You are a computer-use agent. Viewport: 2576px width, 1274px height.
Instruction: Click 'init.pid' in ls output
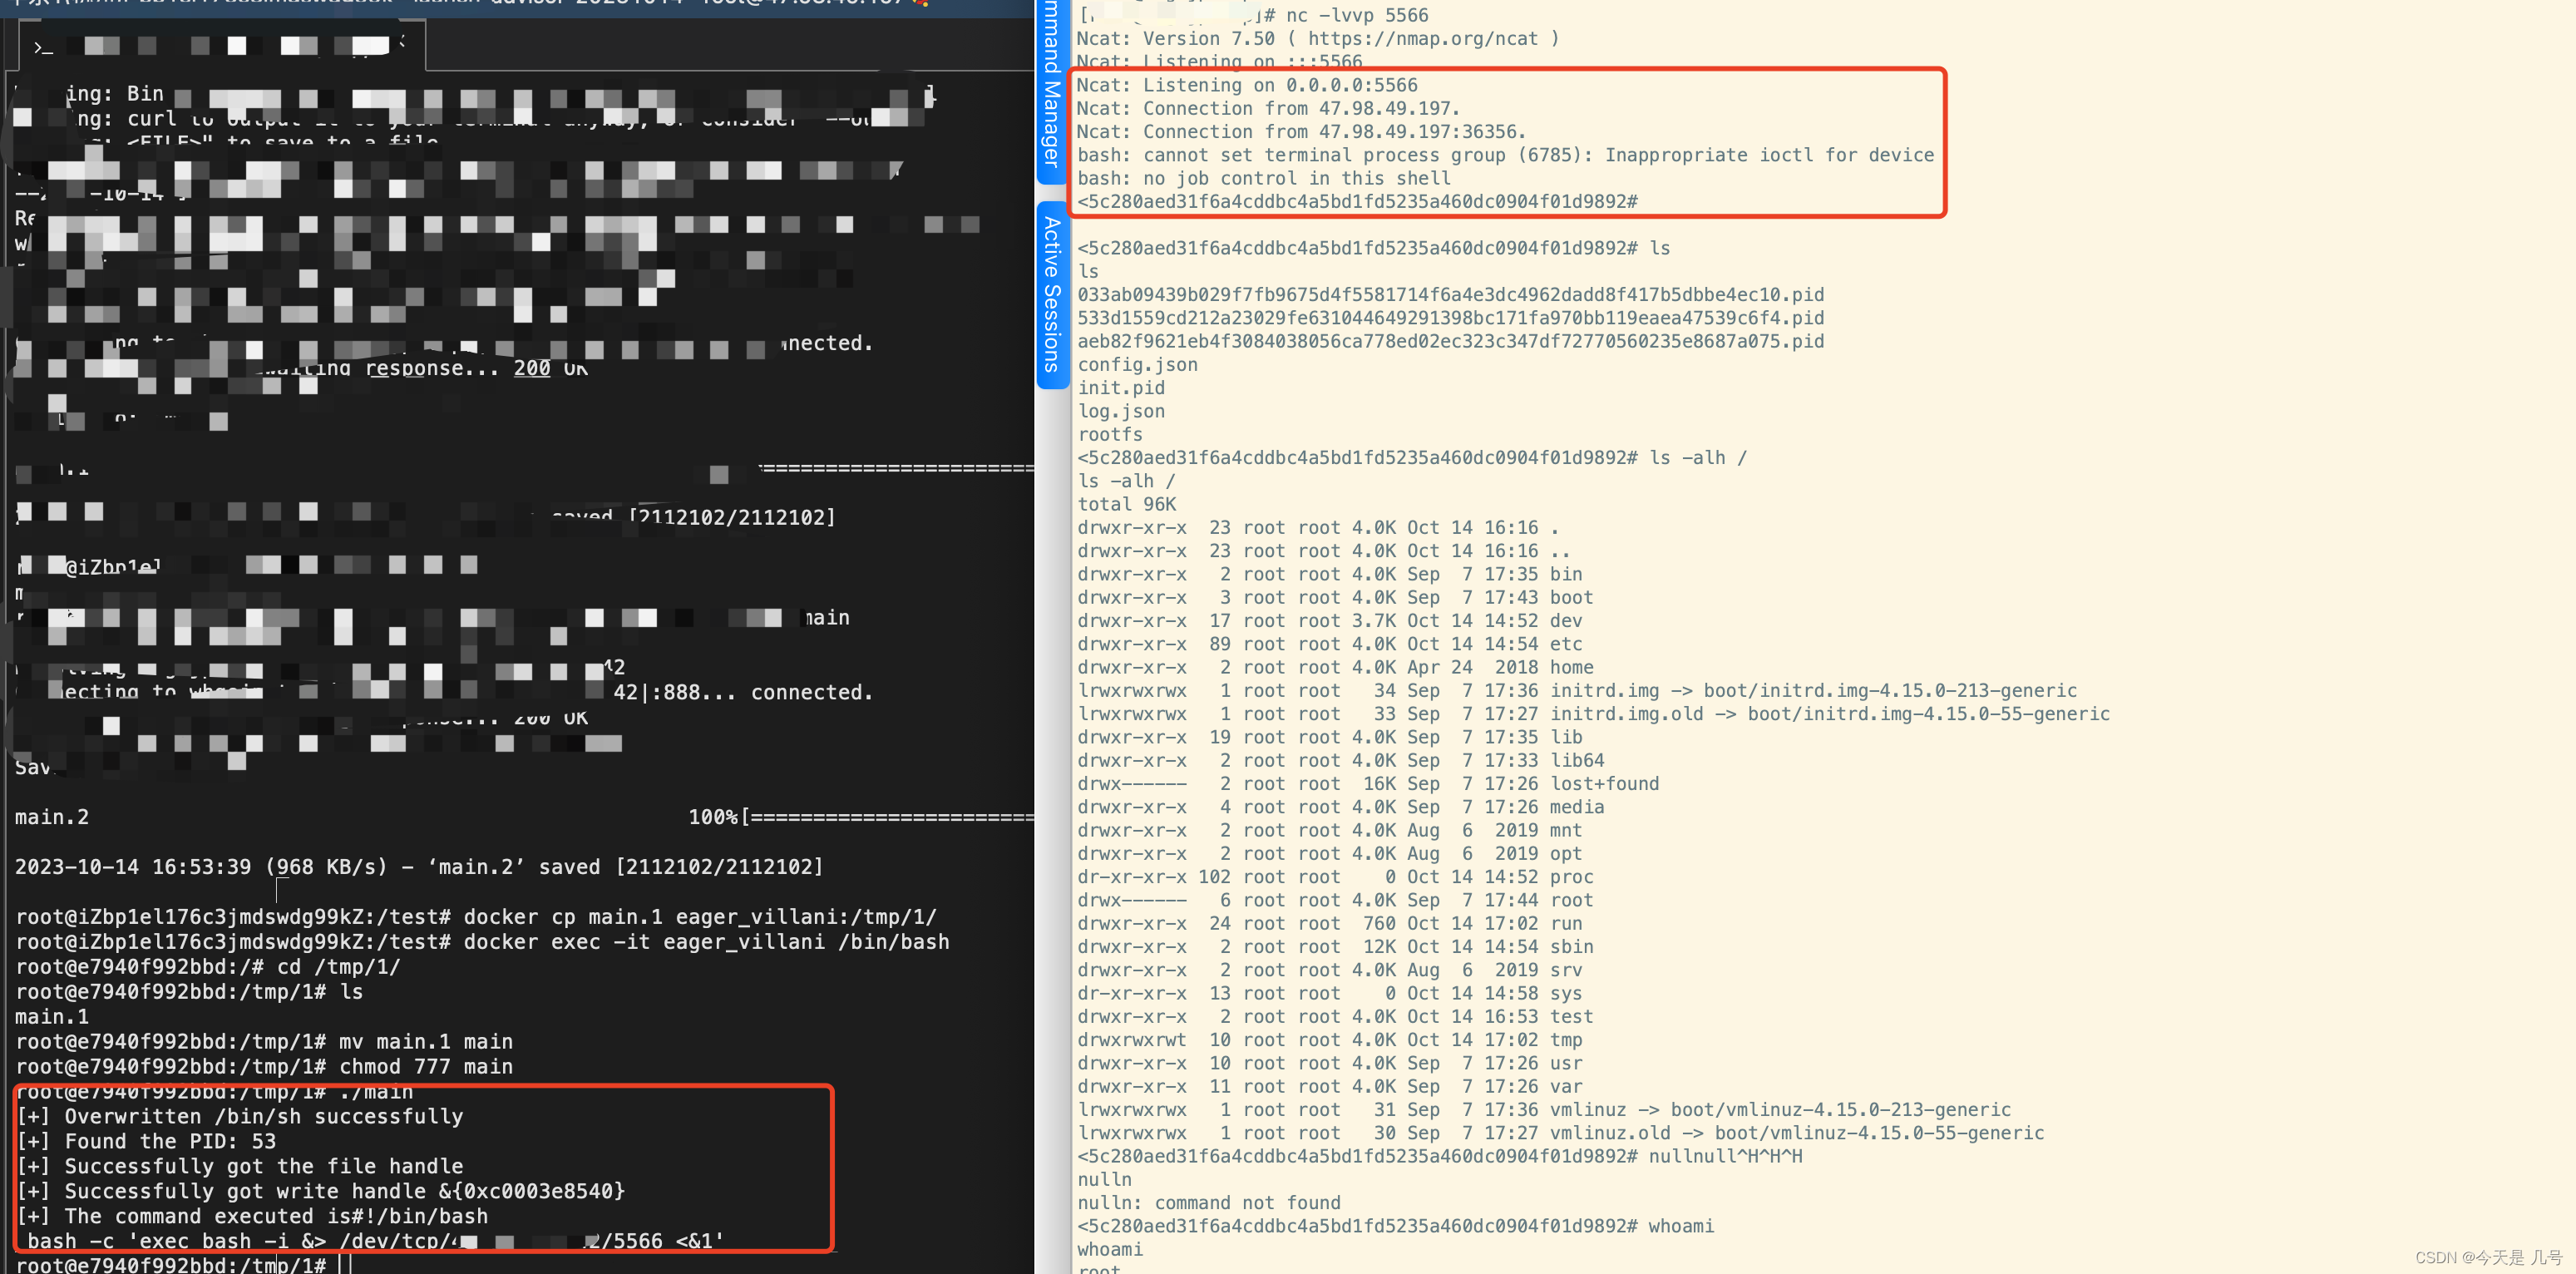click(1121, 388)
